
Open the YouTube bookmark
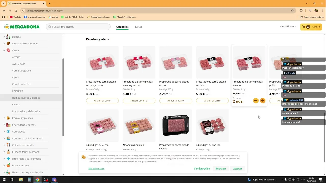(16, 17)
